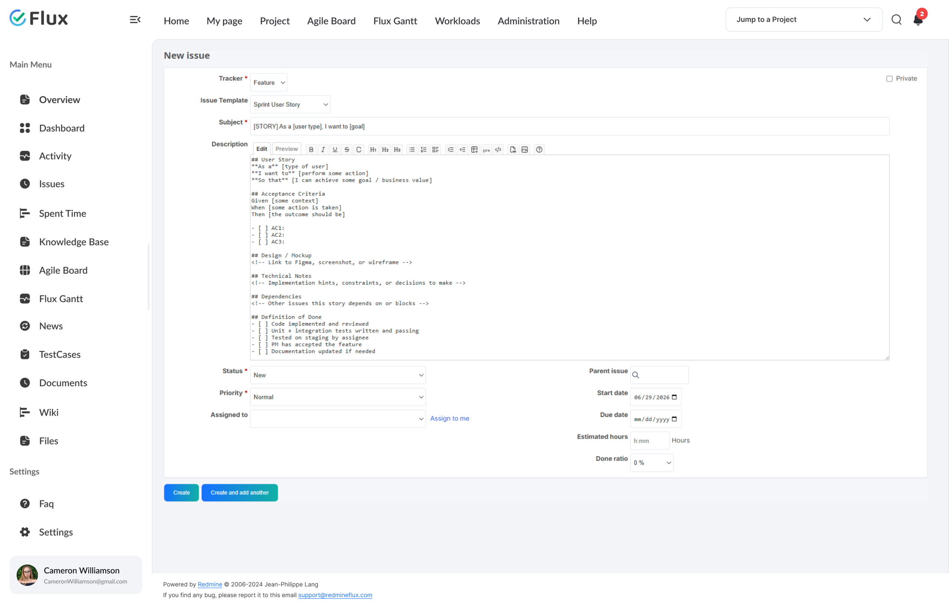Insert a numbered list
Image resolution: width=949 pixels, height=606 pixels.
(x=424, y=150)
